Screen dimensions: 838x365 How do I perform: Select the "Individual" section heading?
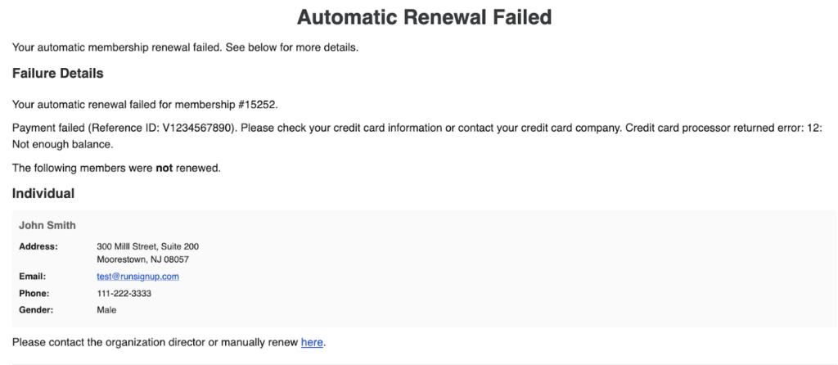pyautogui.click(x=43, y=194)
